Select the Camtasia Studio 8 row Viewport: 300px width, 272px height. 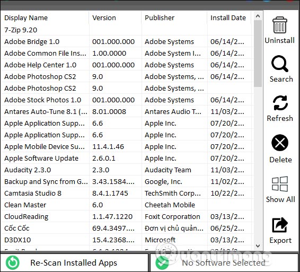coord(127,194)
